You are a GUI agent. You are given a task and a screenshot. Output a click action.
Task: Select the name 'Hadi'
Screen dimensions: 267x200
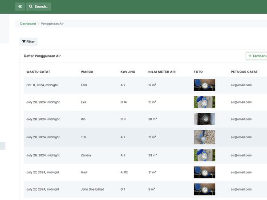[x=84, y=172]
